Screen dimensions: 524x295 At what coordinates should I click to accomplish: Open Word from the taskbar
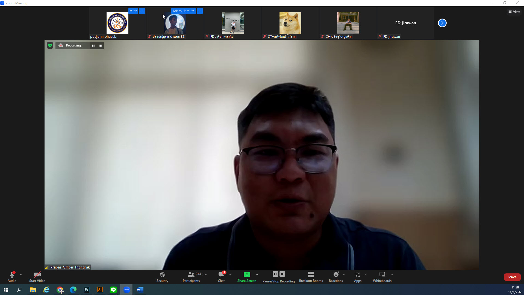tap(140, 290)
